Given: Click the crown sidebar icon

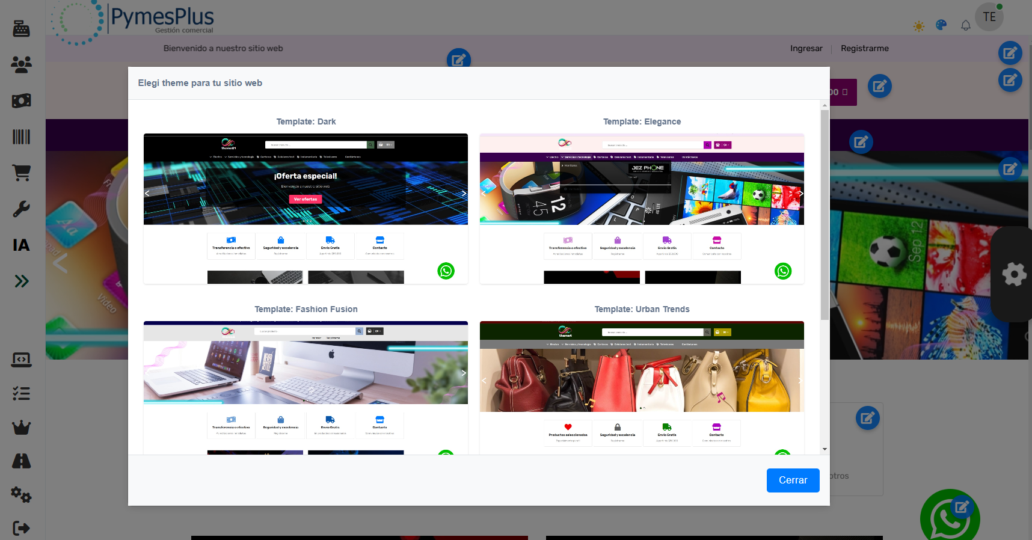Looking at the screenshot, I should point(22,428).
